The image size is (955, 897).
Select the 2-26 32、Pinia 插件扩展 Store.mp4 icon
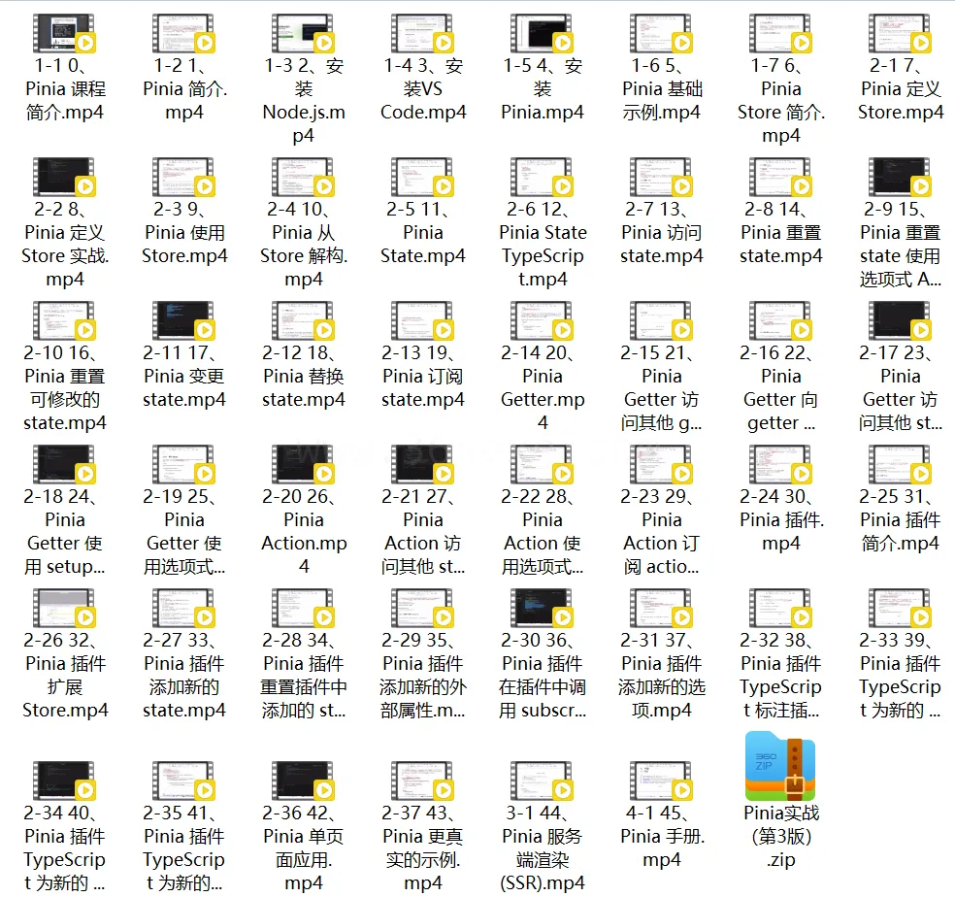click(65, 608)
